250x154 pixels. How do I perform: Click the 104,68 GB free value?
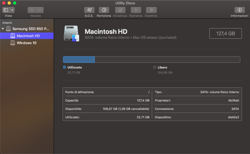(x=165, y=73)
